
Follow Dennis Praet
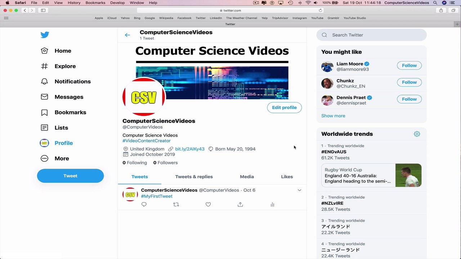(x=409, y=99)
